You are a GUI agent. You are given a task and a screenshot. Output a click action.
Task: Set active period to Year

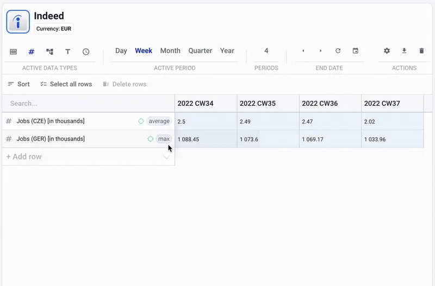click(x=227, y=50)
